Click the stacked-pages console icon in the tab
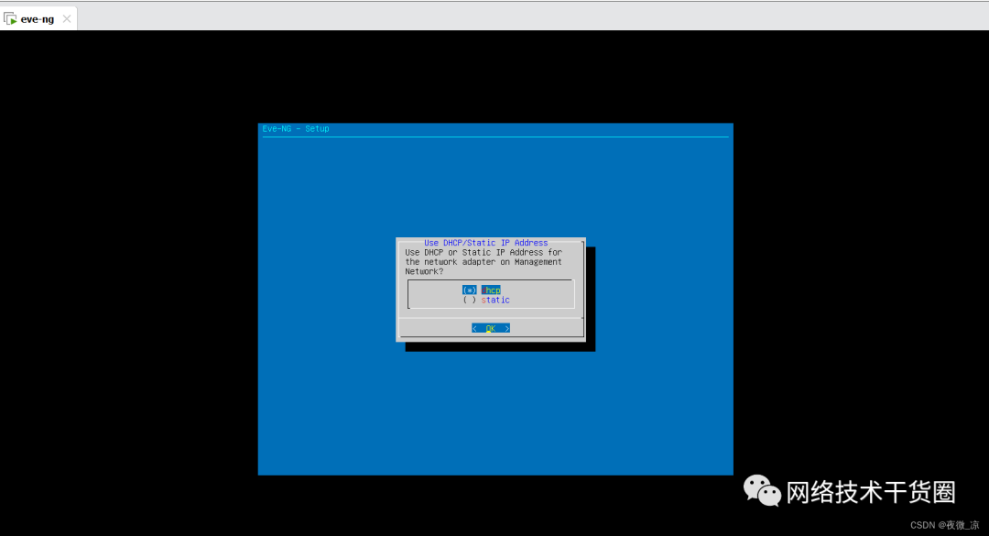 coord(9,15)
